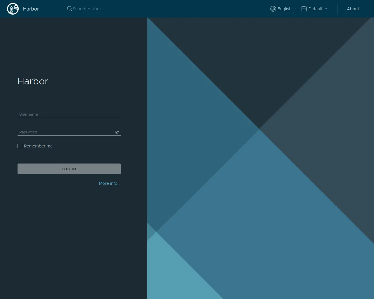Click the LOG IN button

pos(69,169)
